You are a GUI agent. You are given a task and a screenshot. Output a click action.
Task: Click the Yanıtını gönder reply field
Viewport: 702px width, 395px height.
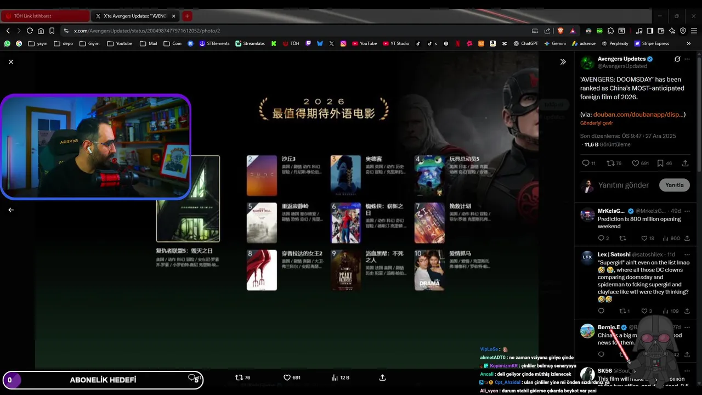[x=624, y=185]
